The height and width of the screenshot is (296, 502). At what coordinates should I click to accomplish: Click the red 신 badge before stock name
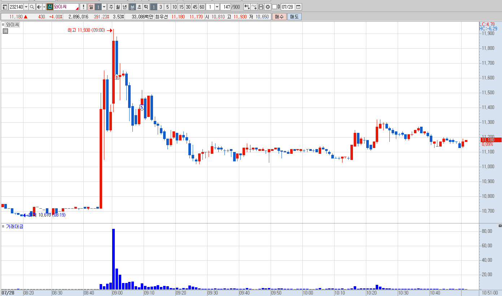[50, 7]
